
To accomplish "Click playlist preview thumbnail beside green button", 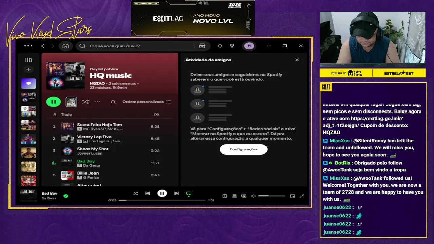I will 71,102.
